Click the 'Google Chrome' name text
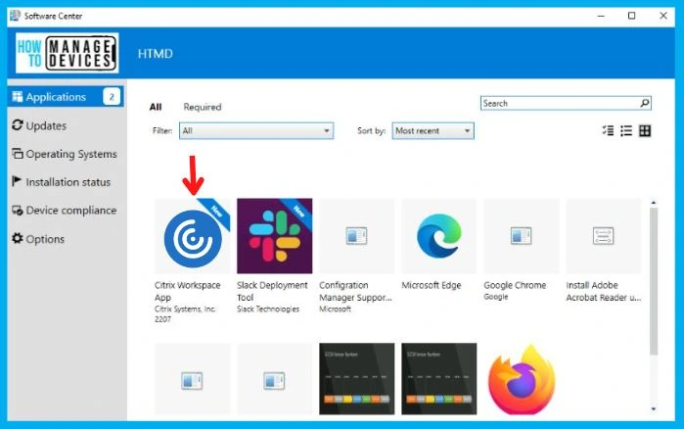Viewport: 684px width, 429px height. [515, 285]
